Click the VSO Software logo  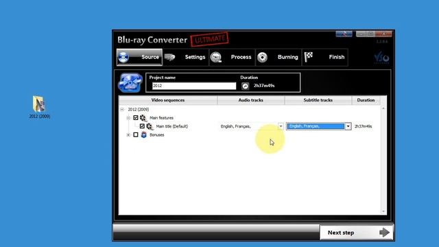click(x=381, y=58)
